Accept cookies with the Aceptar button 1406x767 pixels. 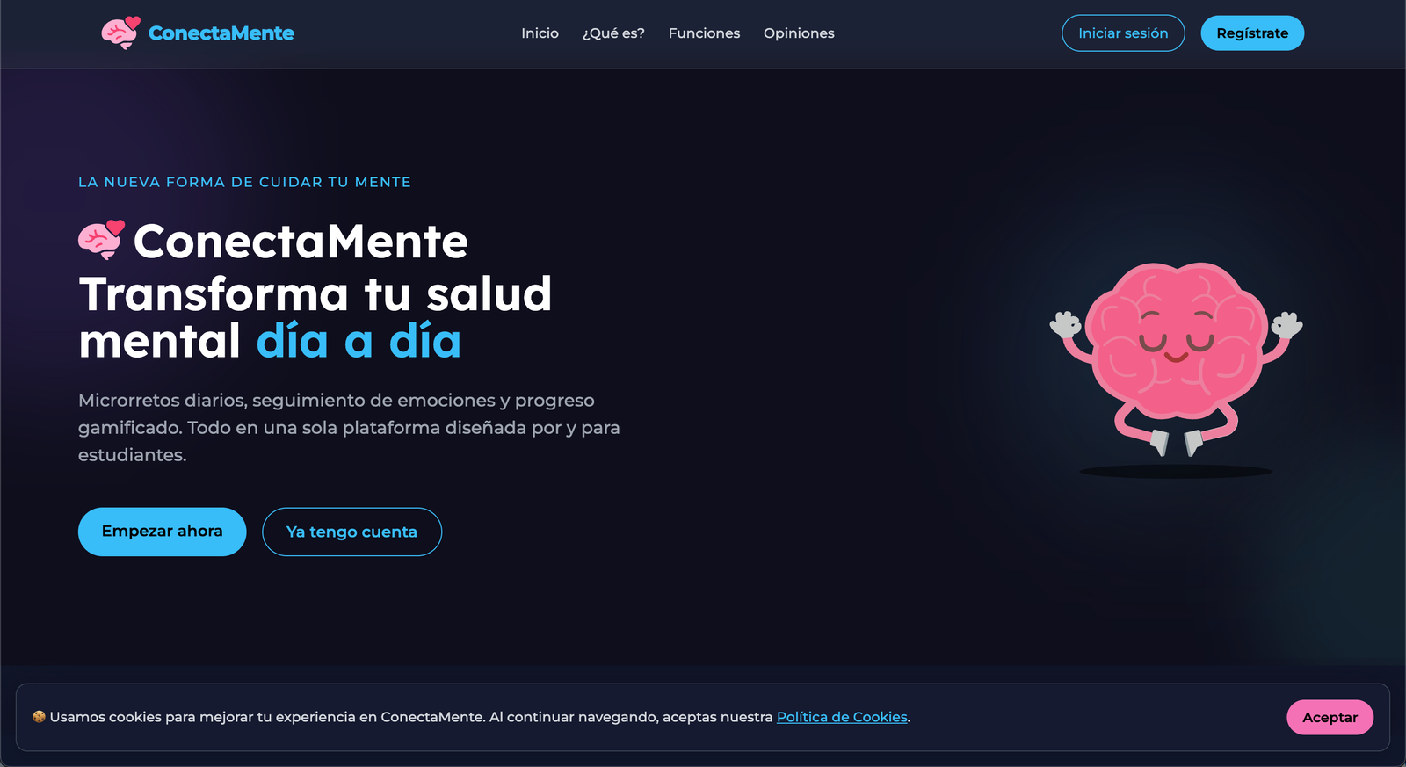click(1330, 718)
